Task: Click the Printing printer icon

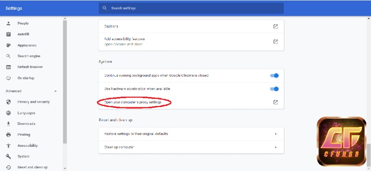Action: [8, 135]
